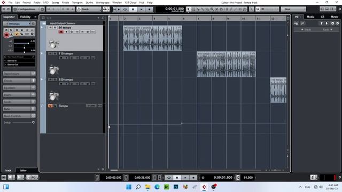Go to left locator in top transport
The height and width of the screenshot is (192, 342).
[x=114, y=9]
